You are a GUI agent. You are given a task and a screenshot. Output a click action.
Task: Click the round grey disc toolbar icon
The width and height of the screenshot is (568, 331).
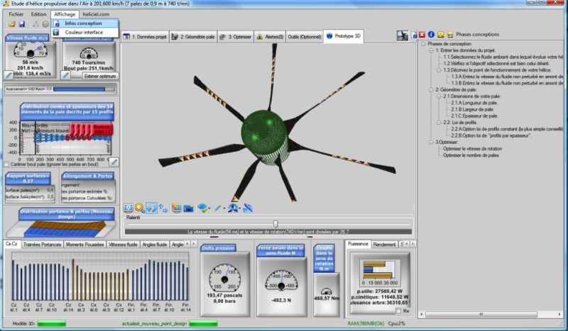pyautogui.click(x=45, y=24)
